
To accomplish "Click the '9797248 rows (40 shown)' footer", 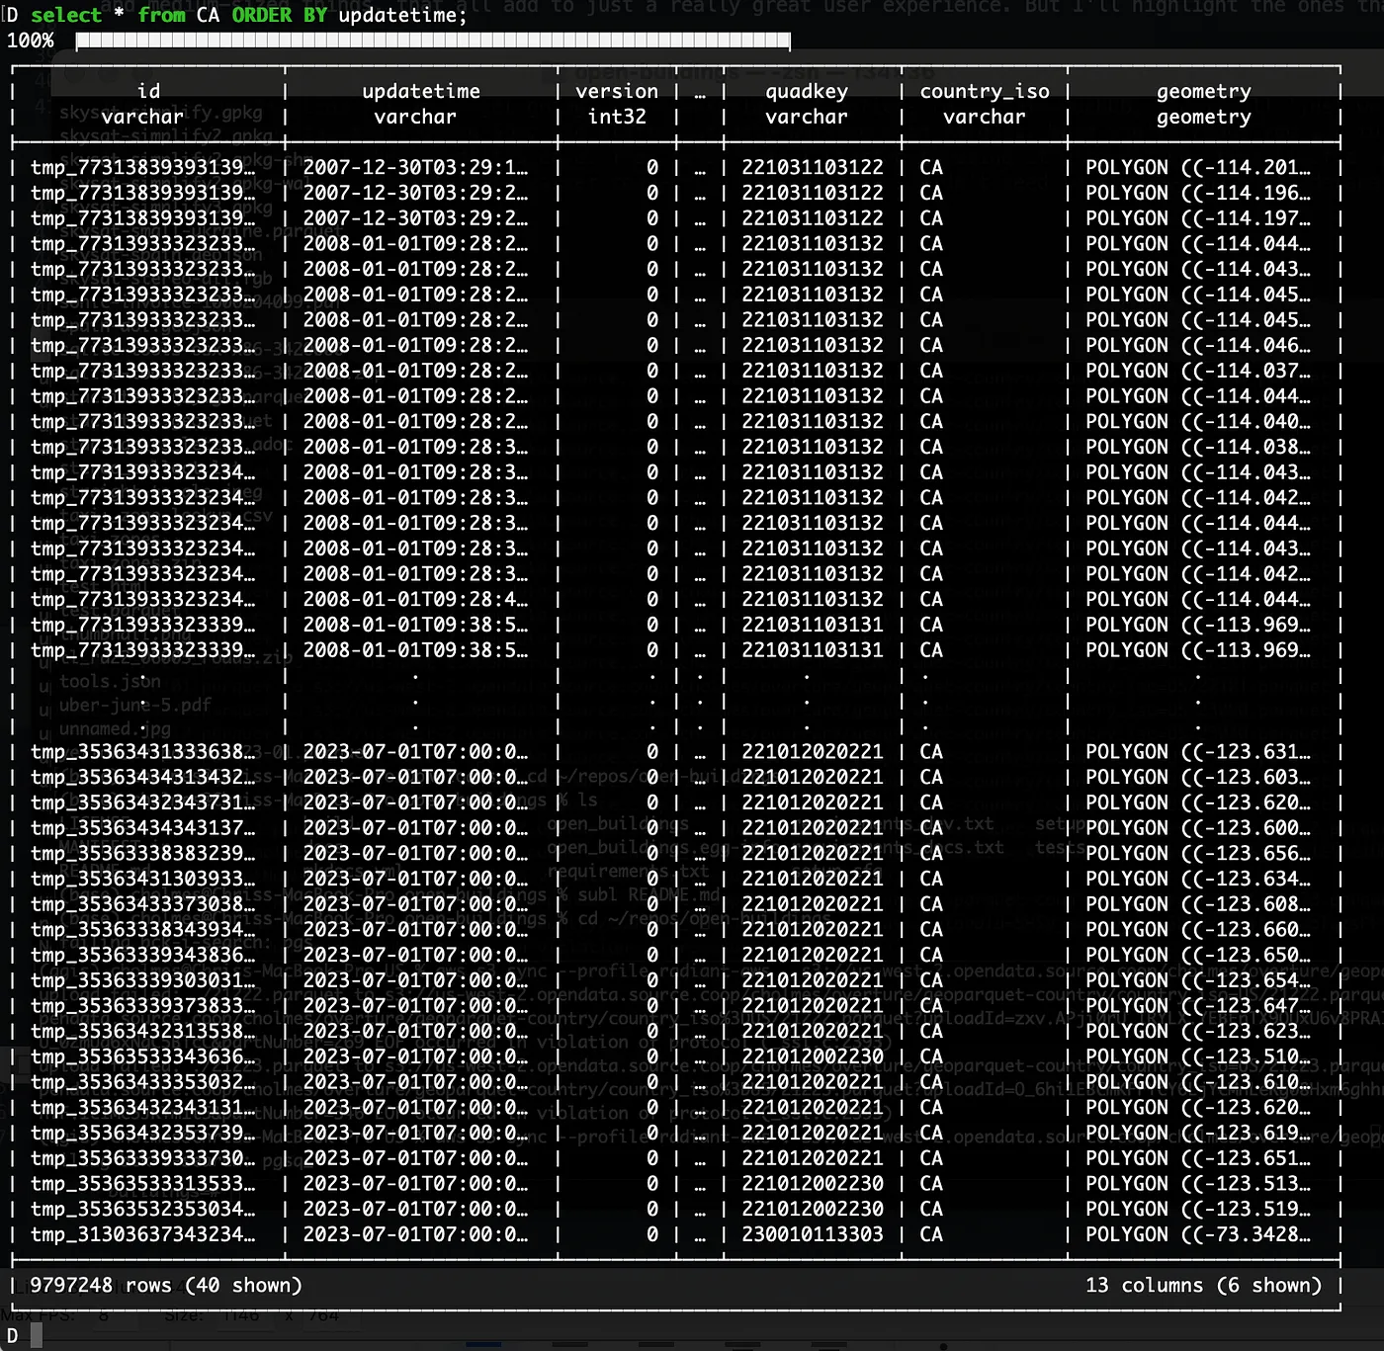I will [x=166, y=1285].
